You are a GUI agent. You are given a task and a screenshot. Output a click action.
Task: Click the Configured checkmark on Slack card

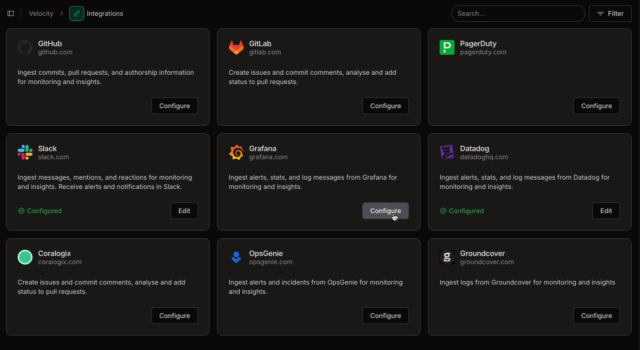(x=21, y=211)
